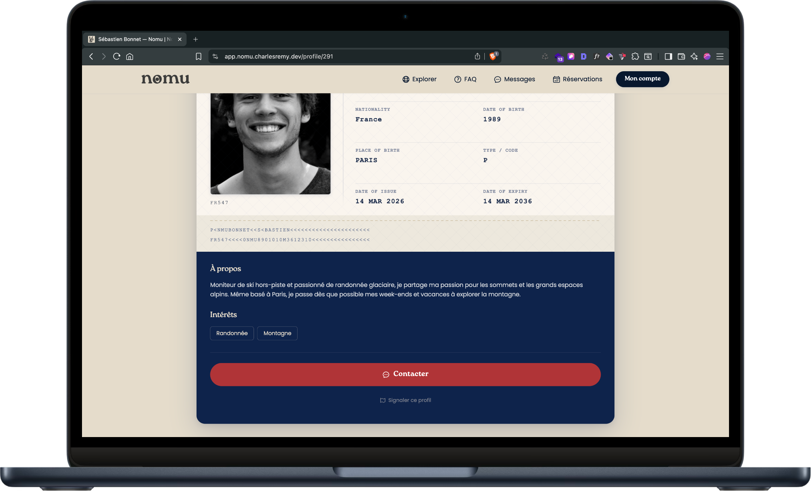Bookmark this page with the bookmark icon
This screenshot has height=491, width=811.
pyautogui.click(x=199, y=56)
